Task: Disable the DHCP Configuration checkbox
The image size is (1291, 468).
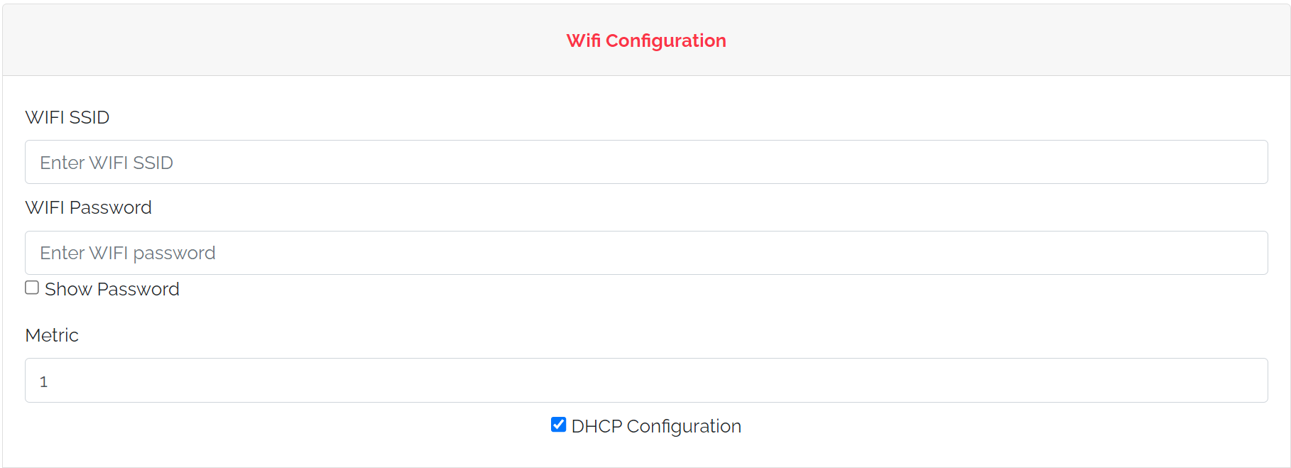Action: pyautogui.click(x=557, y=425)
